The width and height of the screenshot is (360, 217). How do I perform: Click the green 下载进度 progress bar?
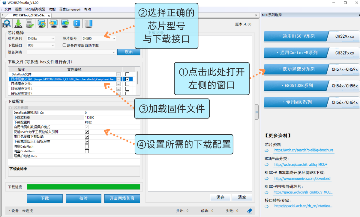[x=83, y=187]
